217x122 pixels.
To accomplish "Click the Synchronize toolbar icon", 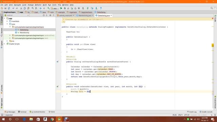I will tap(9, 8).
